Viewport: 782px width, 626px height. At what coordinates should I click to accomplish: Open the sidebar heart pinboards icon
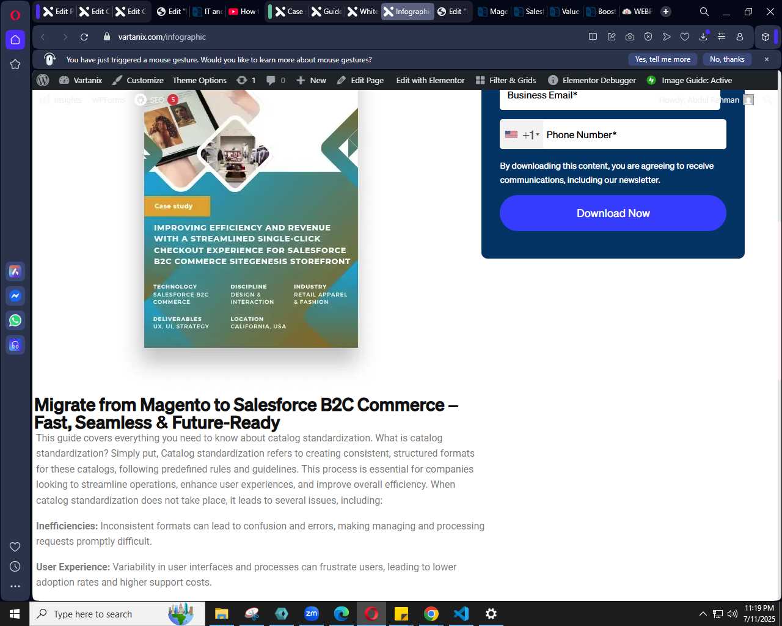15,547
